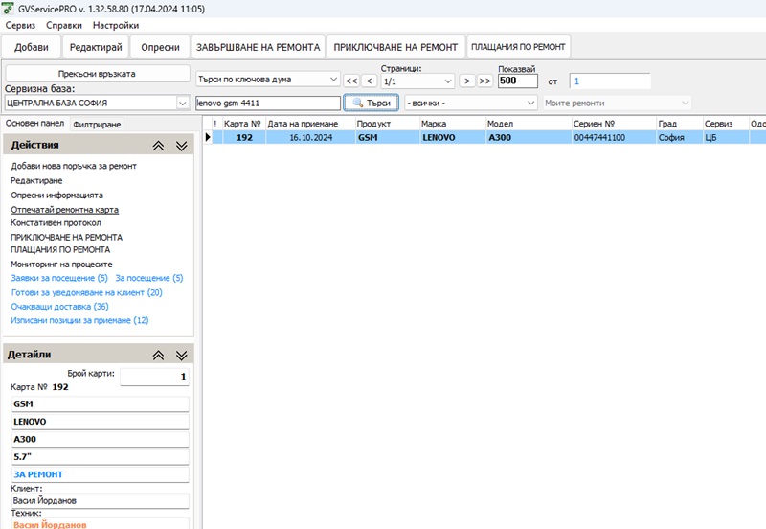The width and height of the screenshot is (766, 529).
Task: Sort by Продукт column header
Action: tap(388, 124)
